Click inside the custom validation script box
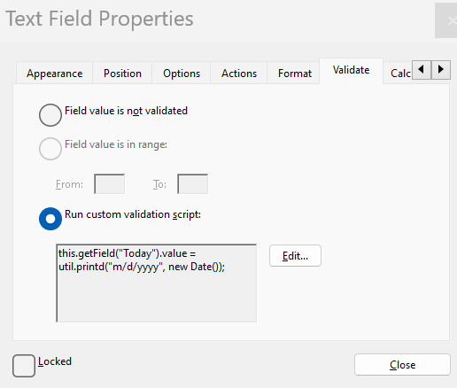The image size is (457, 388). 157,283
